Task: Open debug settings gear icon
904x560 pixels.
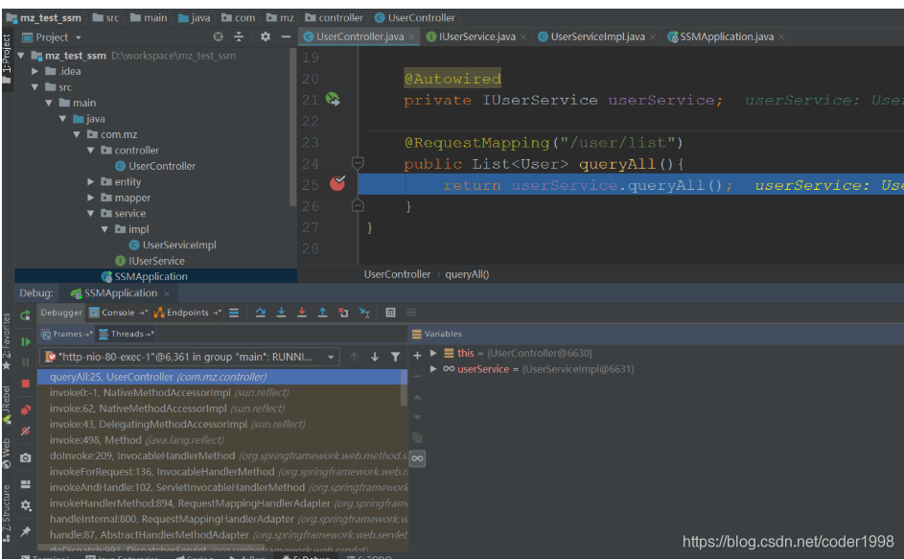Action: tap(25, 505)
